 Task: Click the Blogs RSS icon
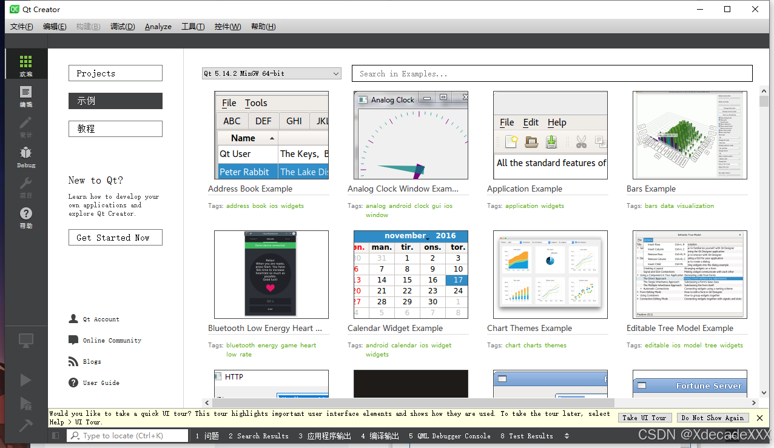point(75,361)
